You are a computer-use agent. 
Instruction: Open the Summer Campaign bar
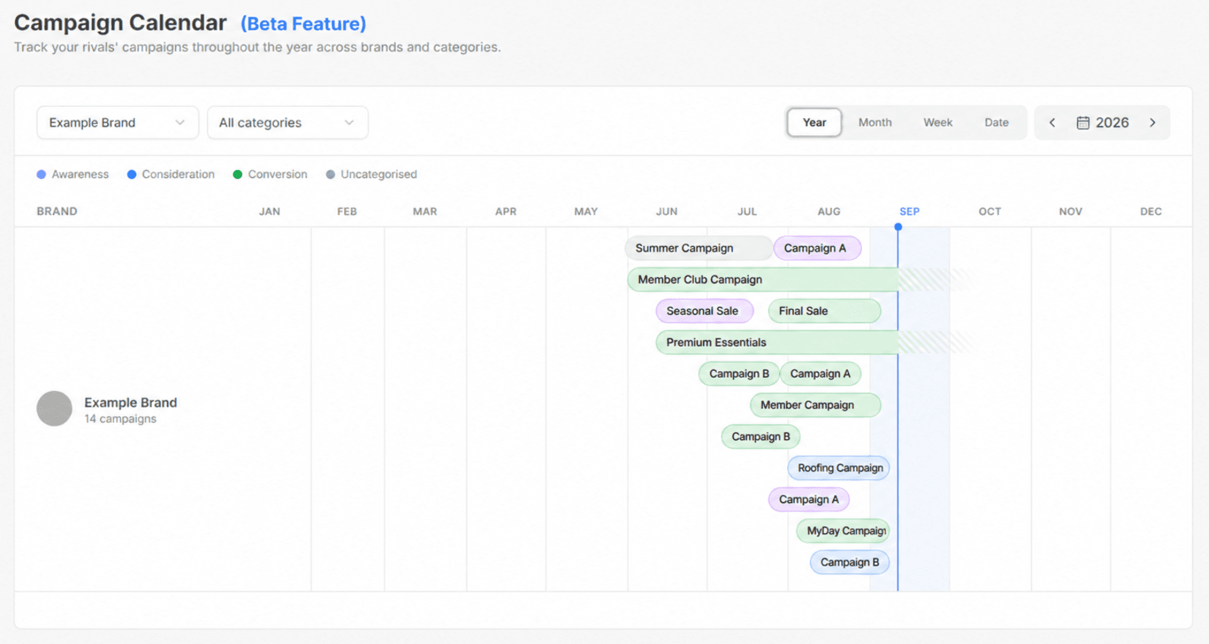[x=699, y=248]
